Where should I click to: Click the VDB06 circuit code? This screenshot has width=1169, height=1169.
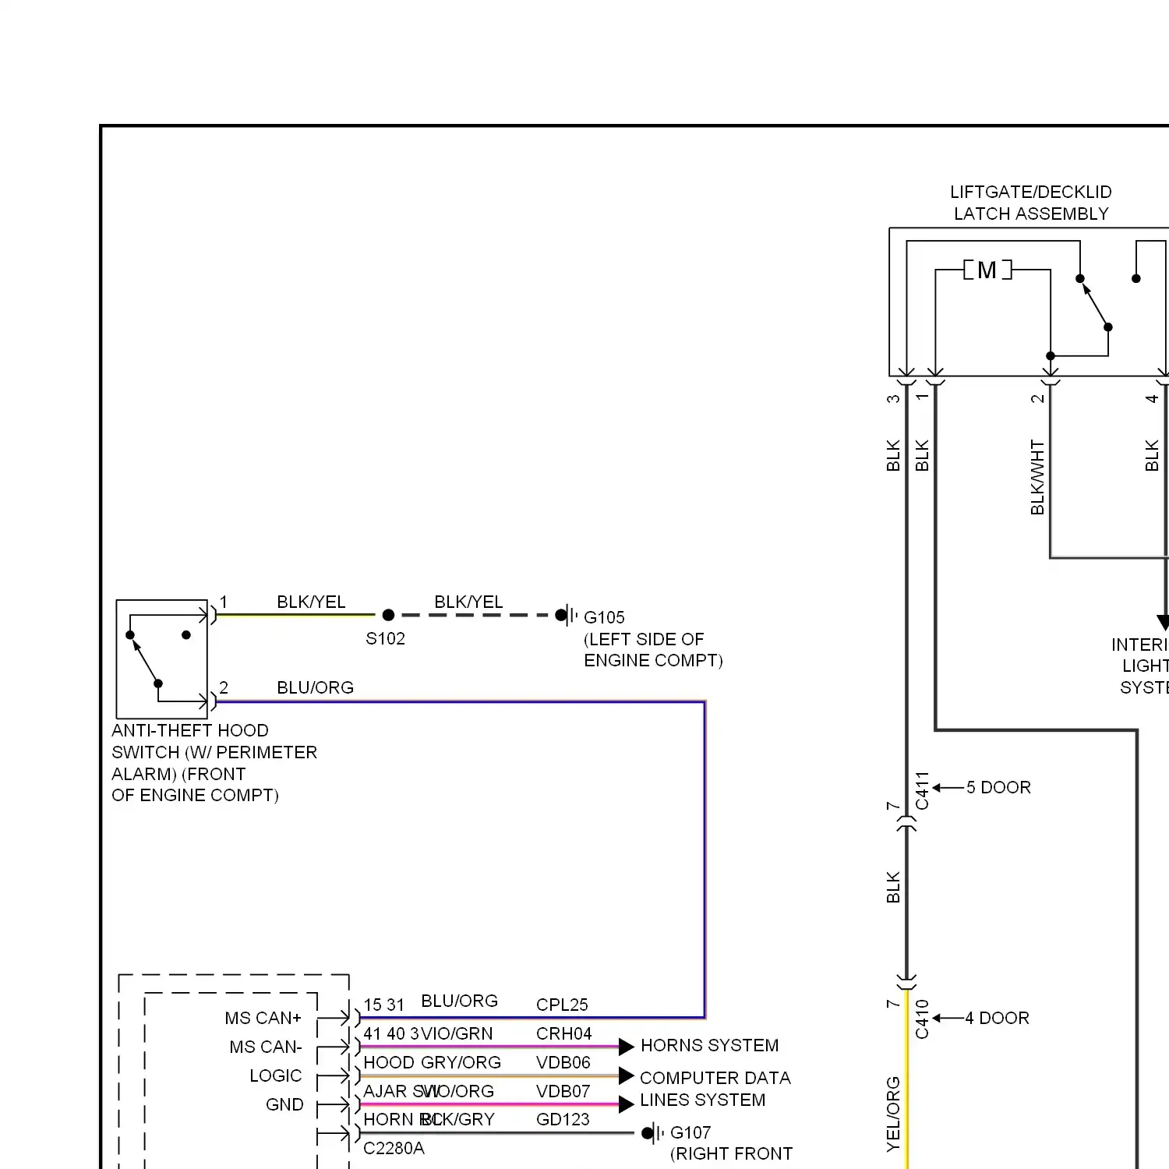(563, 1062)
